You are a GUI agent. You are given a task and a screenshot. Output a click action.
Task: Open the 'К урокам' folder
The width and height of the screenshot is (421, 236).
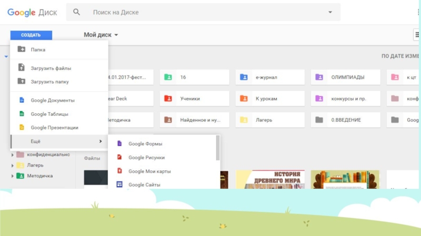[270, 99]
